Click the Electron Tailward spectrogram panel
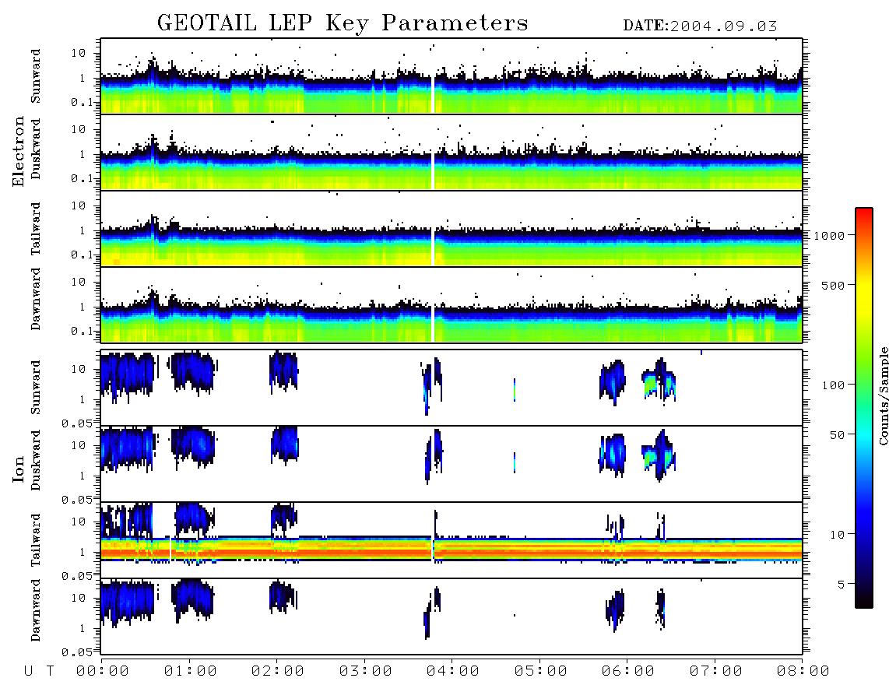This screenshot has width=889, height=685. (452, 229)
